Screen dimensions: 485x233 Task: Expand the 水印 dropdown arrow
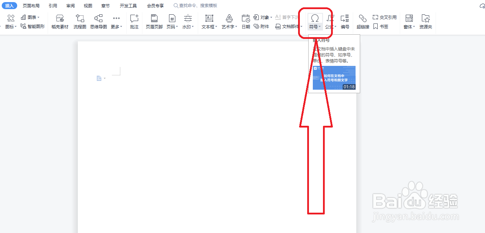point(193,27)
